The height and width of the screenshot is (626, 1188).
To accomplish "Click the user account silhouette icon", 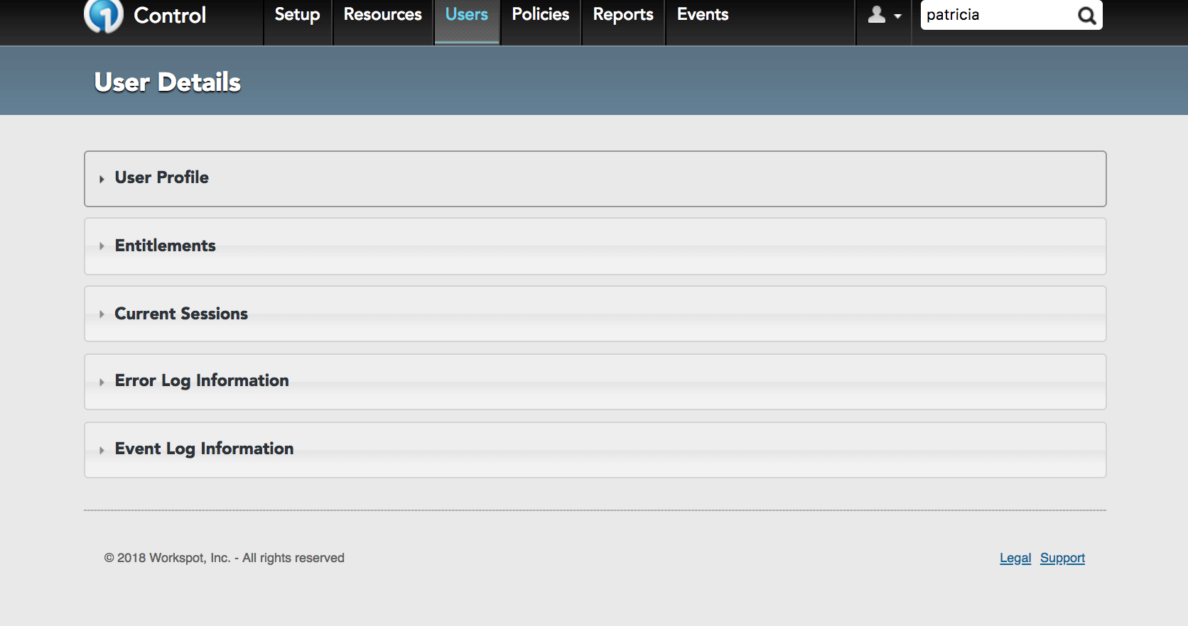I will point(877,15).
